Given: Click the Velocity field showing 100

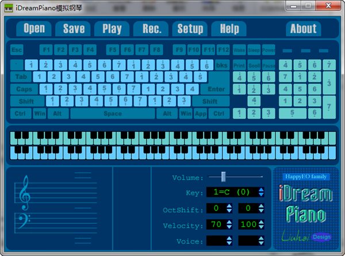Looking at the screenshot, I should (x=248, y=224).
